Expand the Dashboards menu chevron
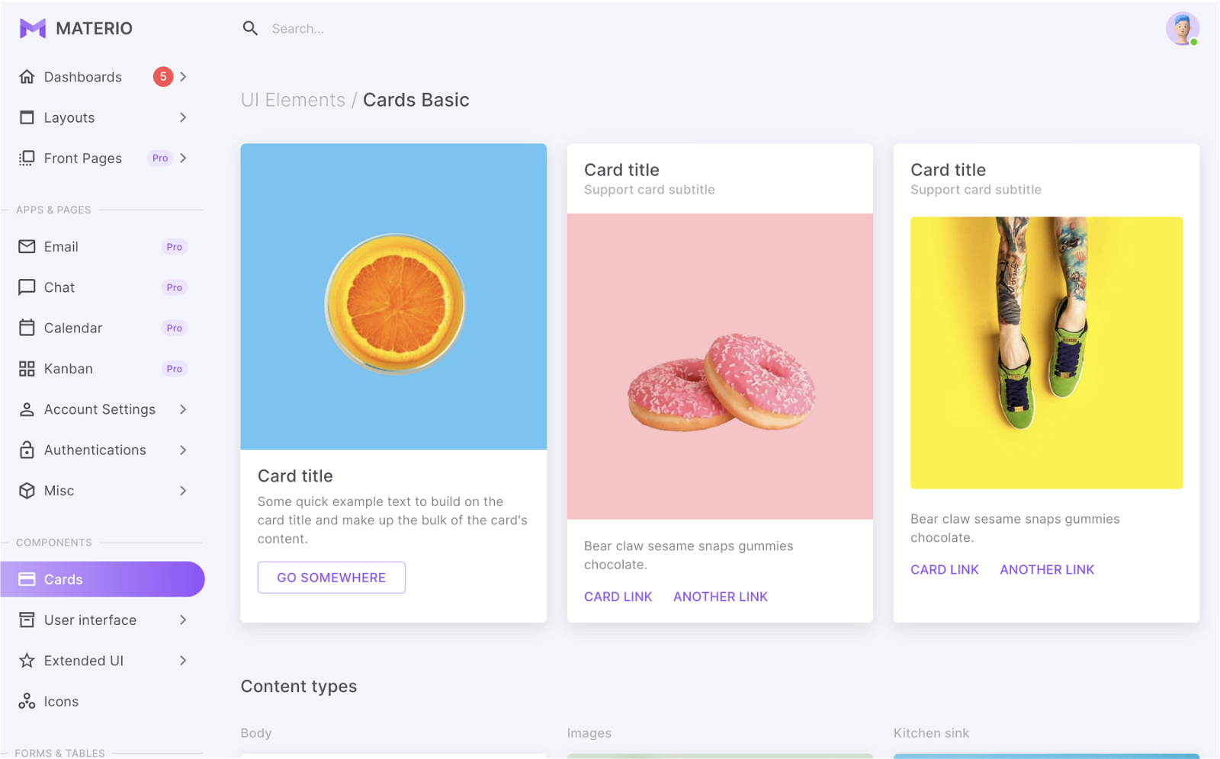 pos(183,77)
